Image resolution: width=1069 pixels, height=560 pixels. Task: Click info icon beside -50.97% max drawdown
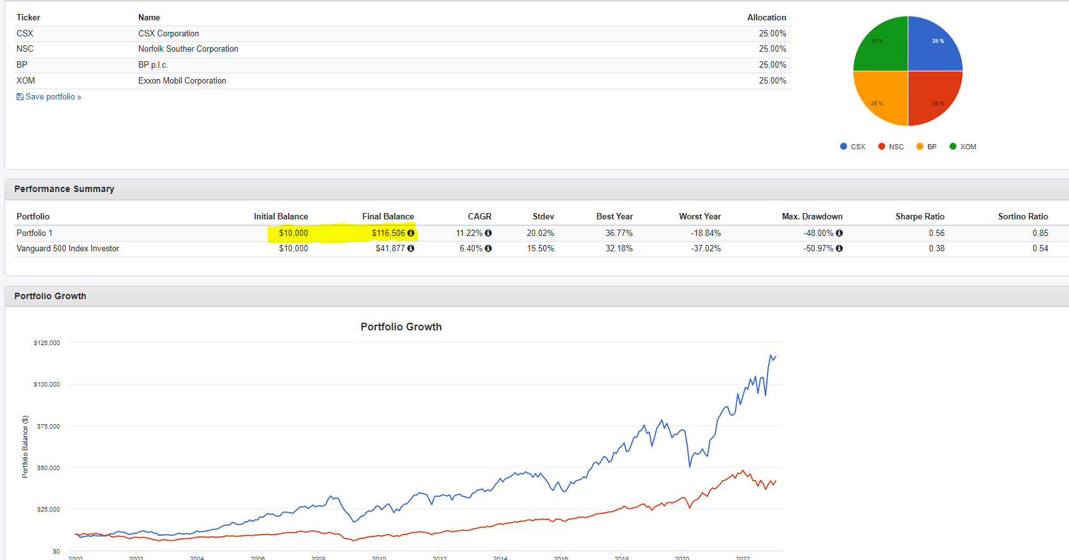click(839, 249)
